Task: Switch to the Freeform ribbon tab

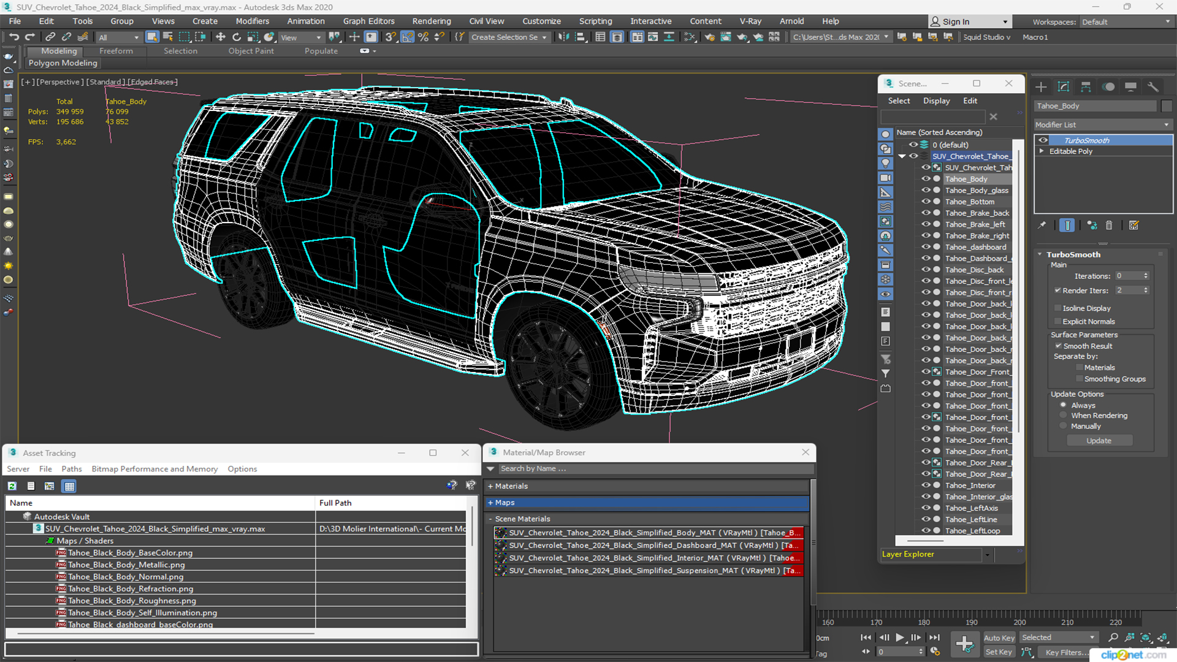Action: [x=116, y=51]
